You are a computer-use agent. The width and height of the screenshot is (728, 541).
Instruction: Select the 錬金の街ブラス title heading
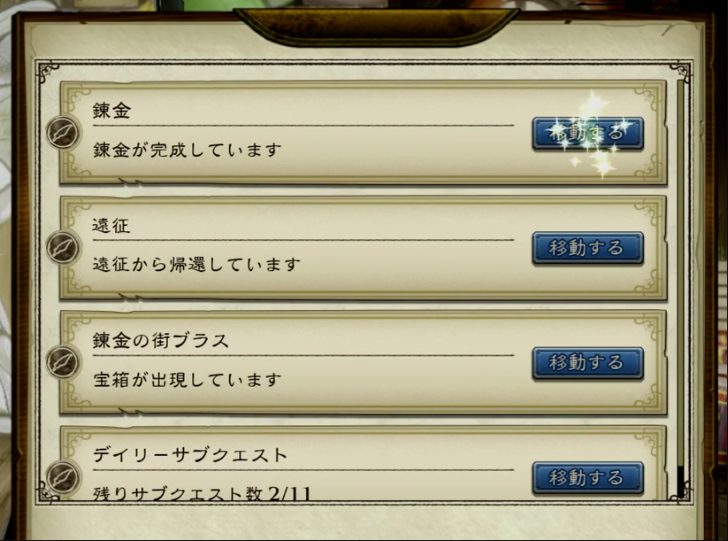(161, 341)
